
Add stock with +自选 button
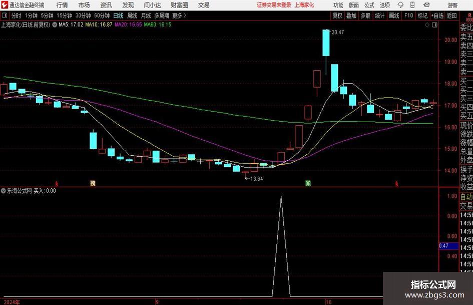(437, 16)
